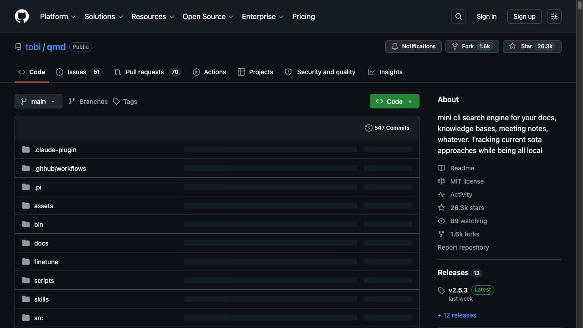Switch to the Pull requests tab

pyautogui.click(x=148, y=72)
